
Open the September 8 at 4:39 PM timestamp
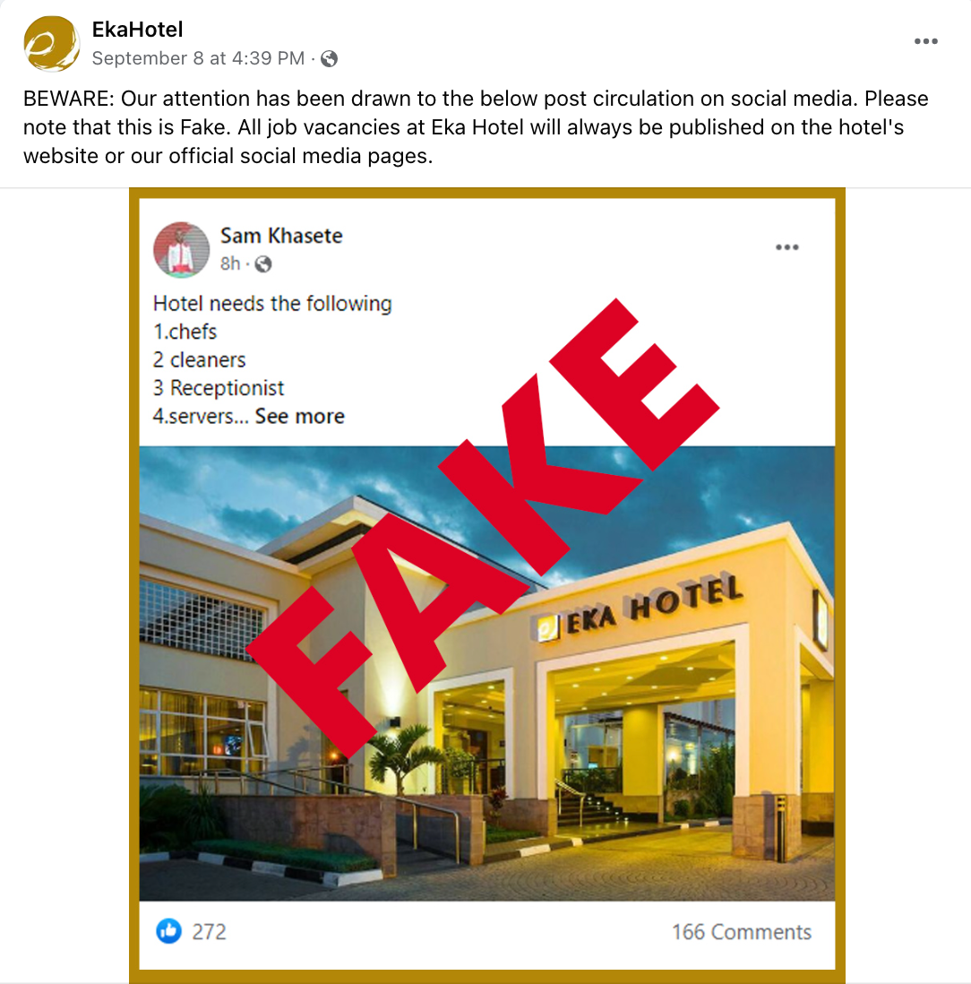click(x=198, y=58)
